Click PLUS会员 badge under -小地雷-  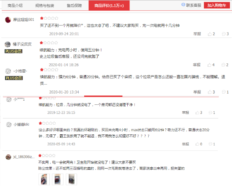(x=14, y=78)
